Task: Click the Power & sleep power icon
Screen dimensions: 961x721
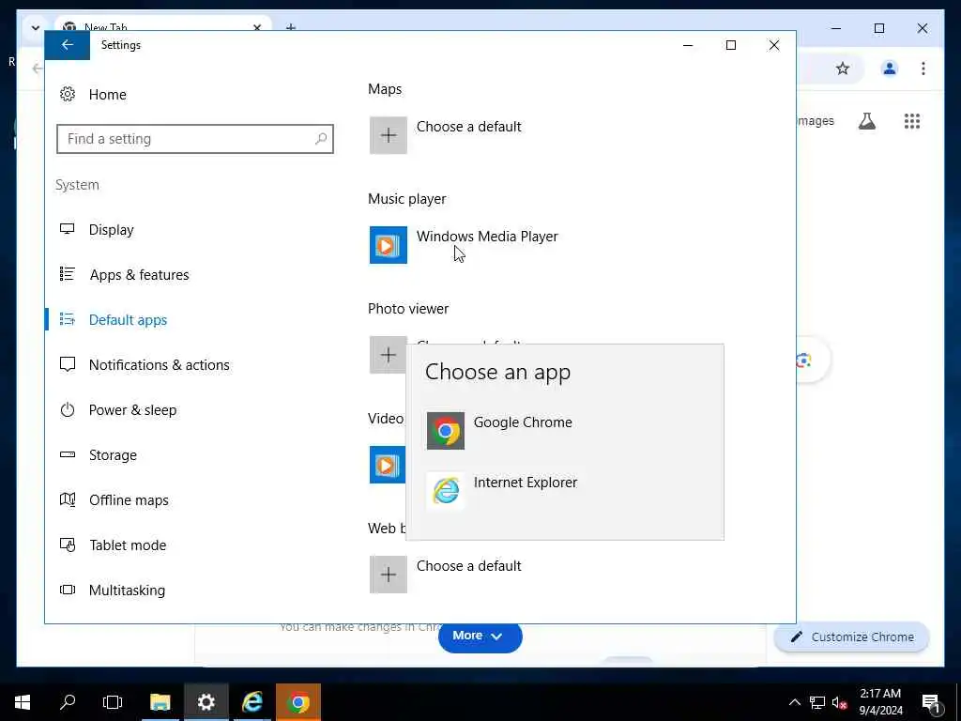Action: [x=68, y=409]
